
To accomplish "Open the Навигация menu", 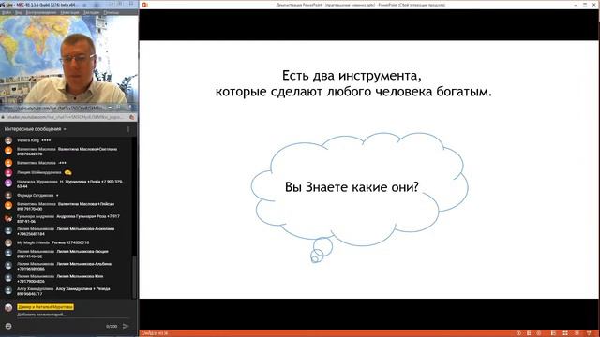I will 69,12.
